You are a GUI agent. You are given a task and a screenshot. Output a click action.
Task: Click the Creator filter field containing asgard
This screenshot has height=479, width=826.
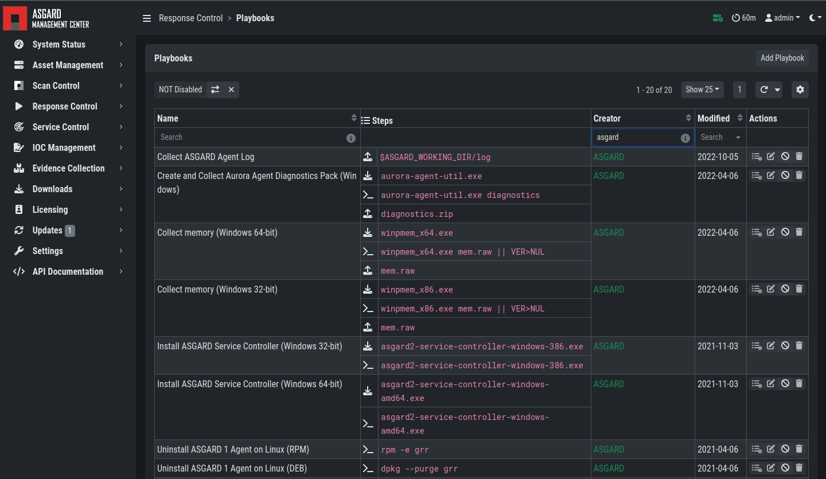pyautogui.click(x=642, y=138)
